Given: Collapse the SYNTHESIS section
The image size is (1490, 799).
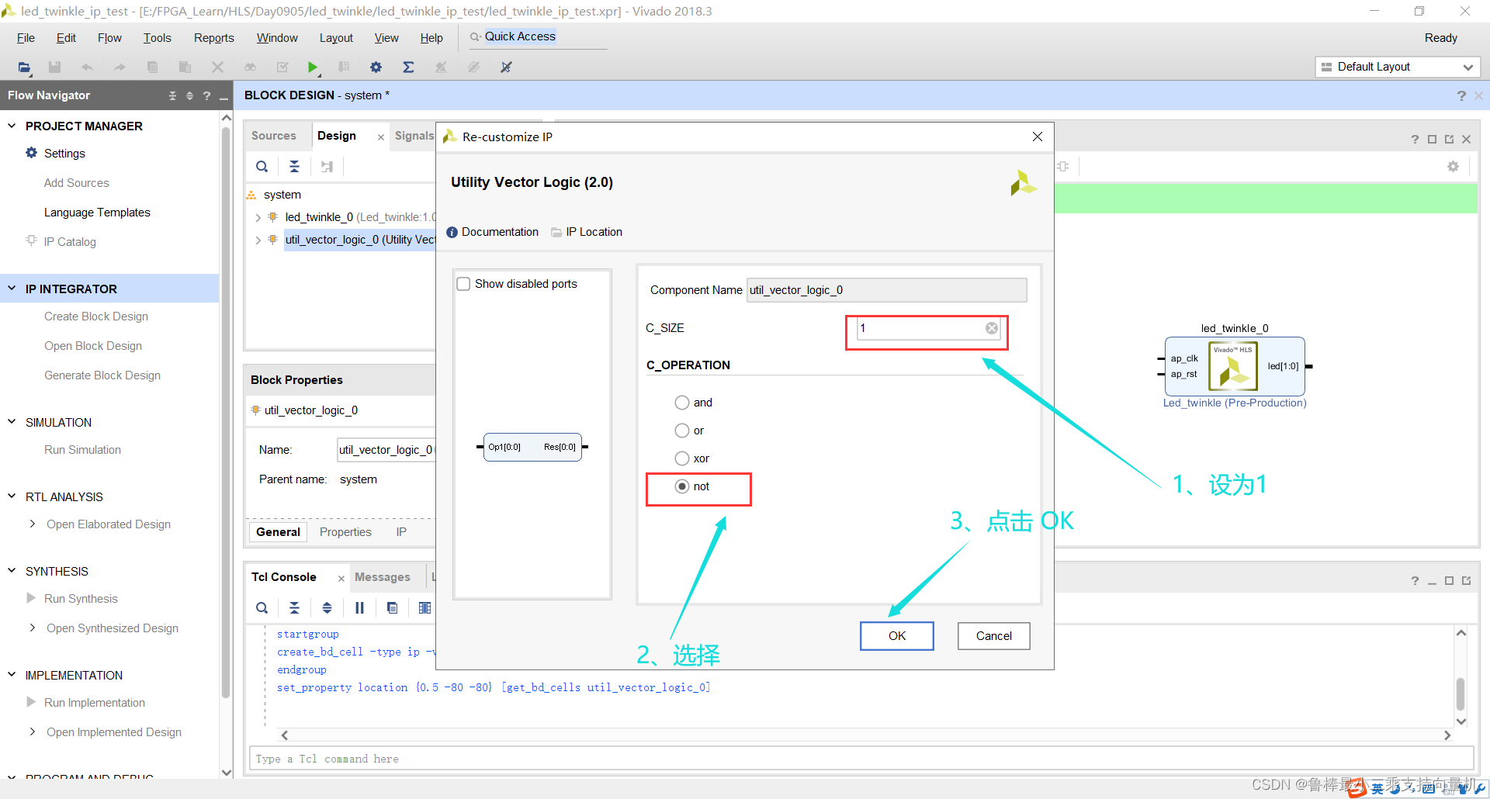Looking at the screenshot, I should (x=12, y=571).
